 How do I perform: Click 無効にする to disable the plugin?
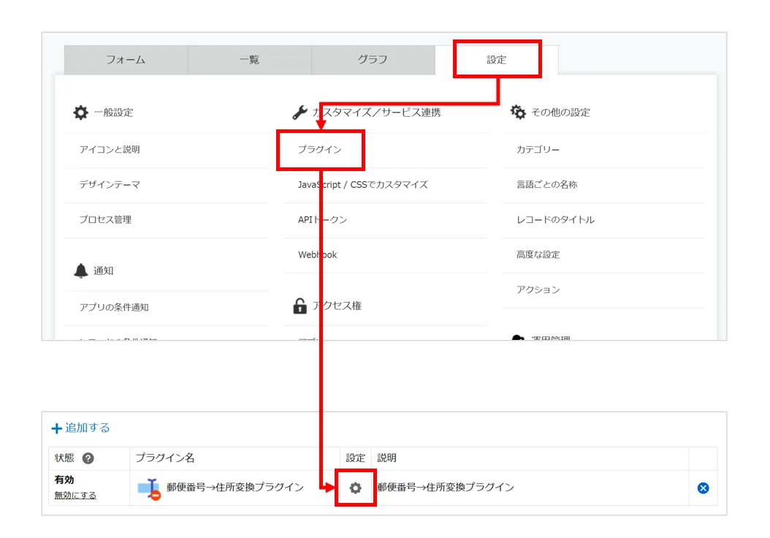tap(75, 496)
